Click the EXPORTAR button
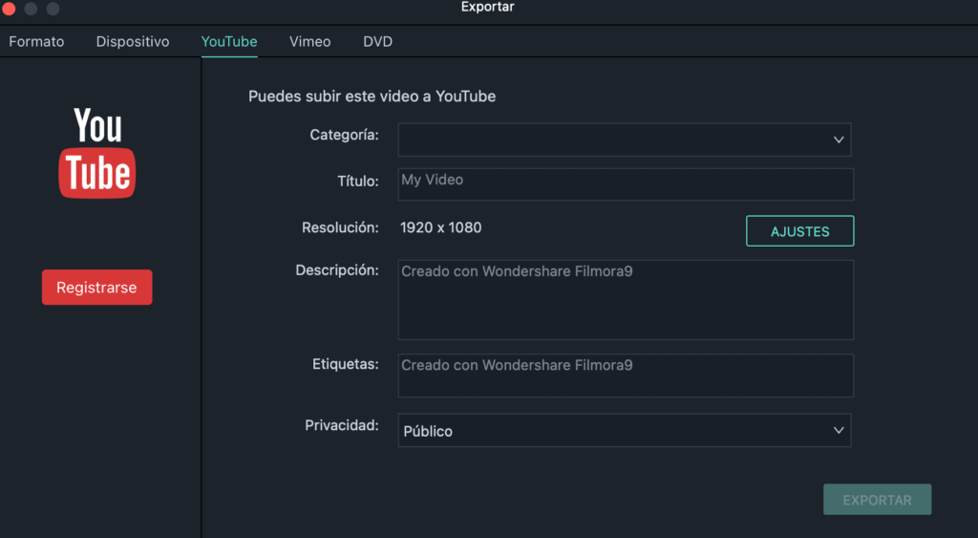 pos(877,500)
